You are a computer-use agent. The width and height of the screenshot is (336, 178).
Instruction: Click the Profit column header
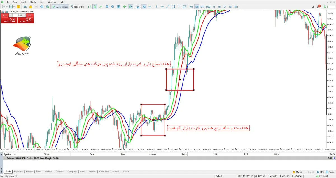332,154
